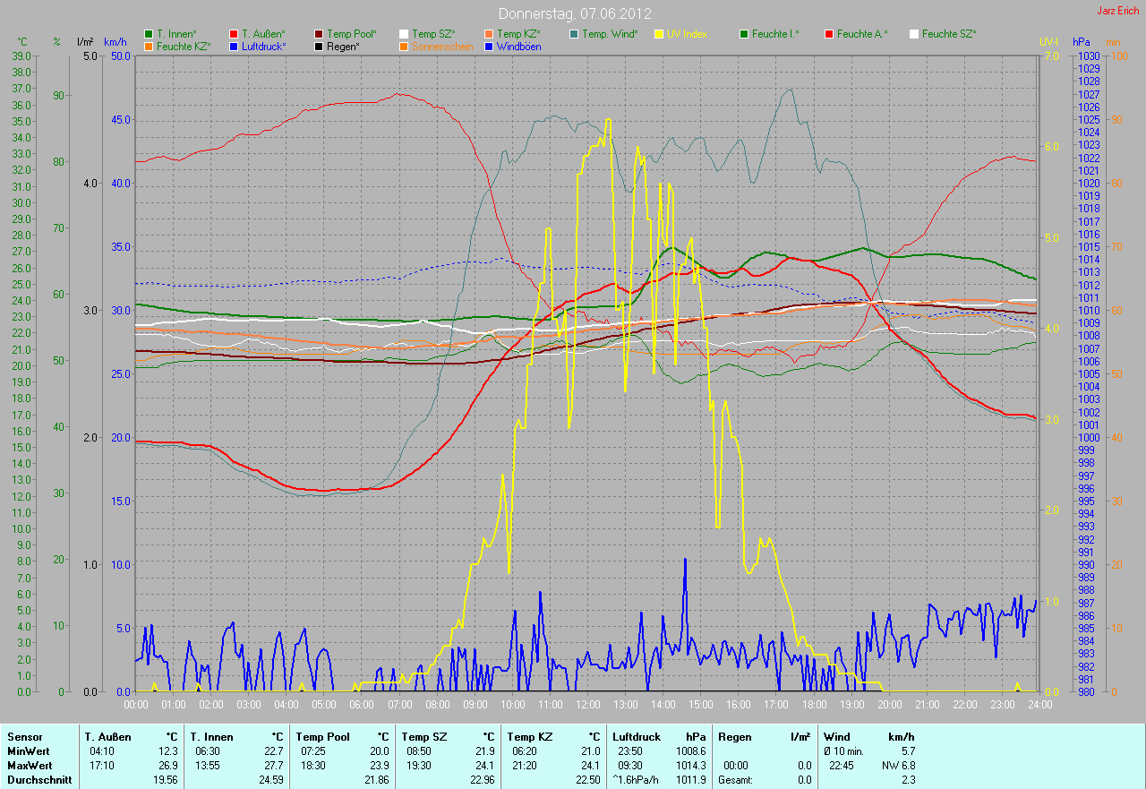Click the "Jarz Erich" author text
This screenshot has height=789, width=1146.
tap(1117, 11)
